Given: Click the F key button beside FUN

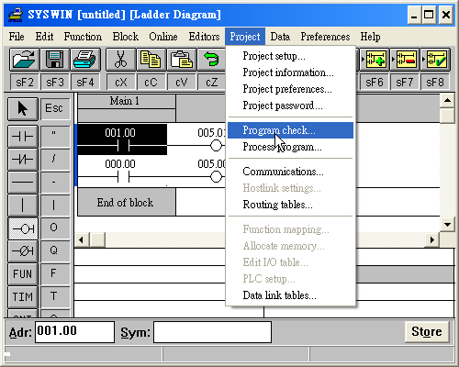Looking at the screenshot, I should (54, 273).
